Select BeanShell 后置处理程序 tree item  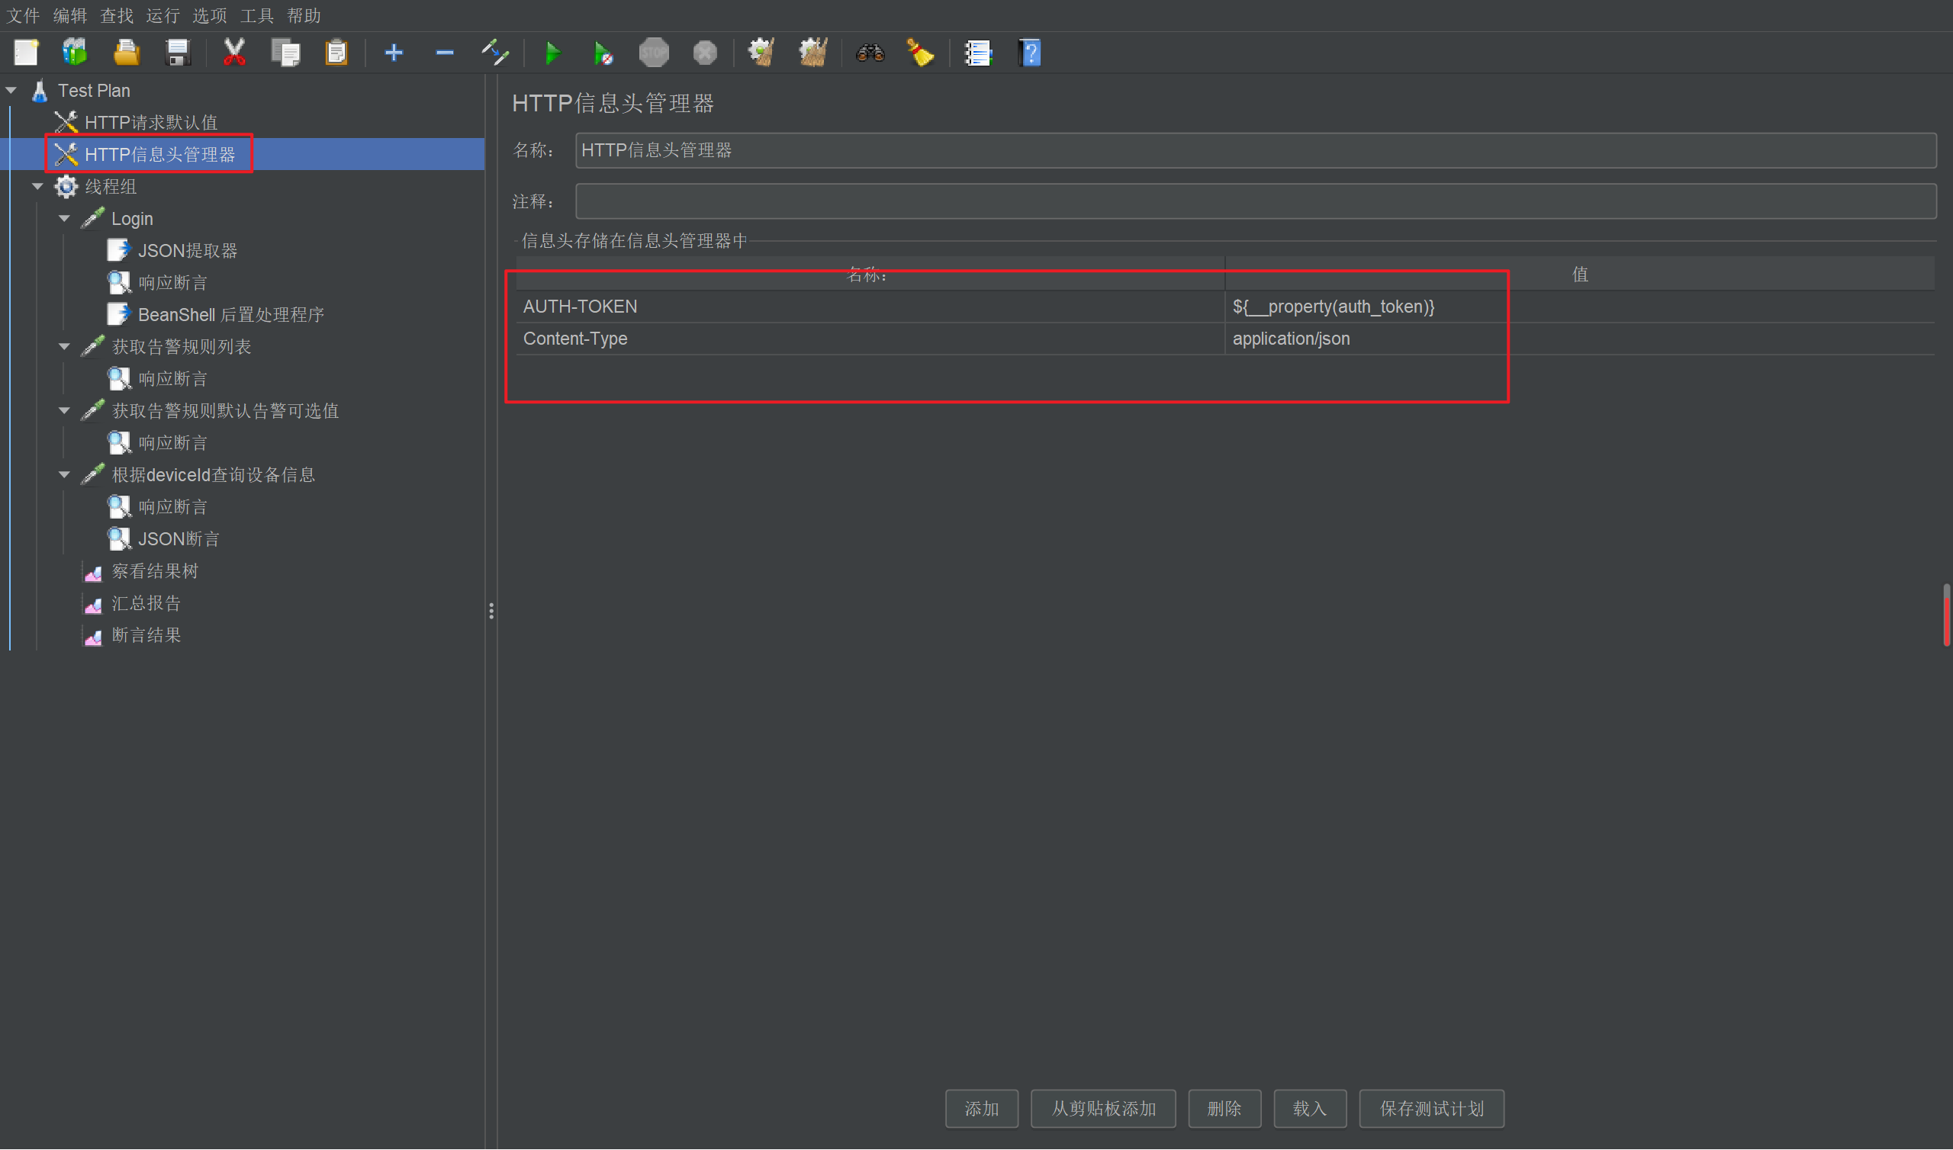click(x=231, y=315)
